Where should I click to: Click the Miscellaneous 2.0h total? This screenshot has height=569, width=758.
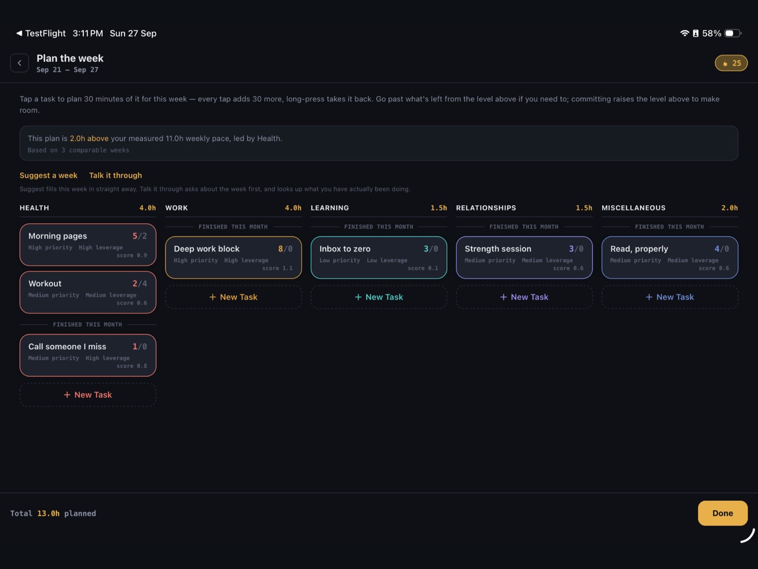pyautogui.click(x=729, y=208)
